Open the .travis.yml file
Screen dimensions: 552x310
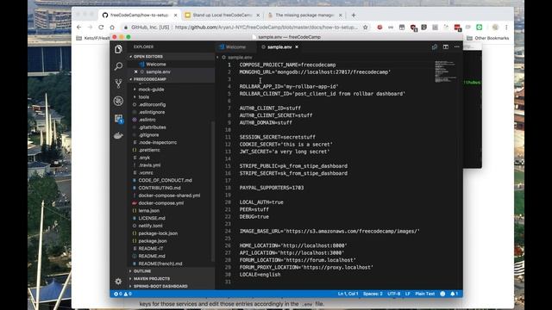(149, 165)
